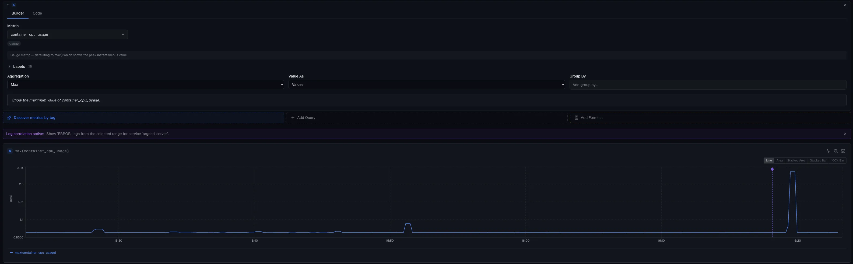853x264 pixels.
Task: Switch to the Code tab
Action: pyautogui.click(x=37, y=13)
